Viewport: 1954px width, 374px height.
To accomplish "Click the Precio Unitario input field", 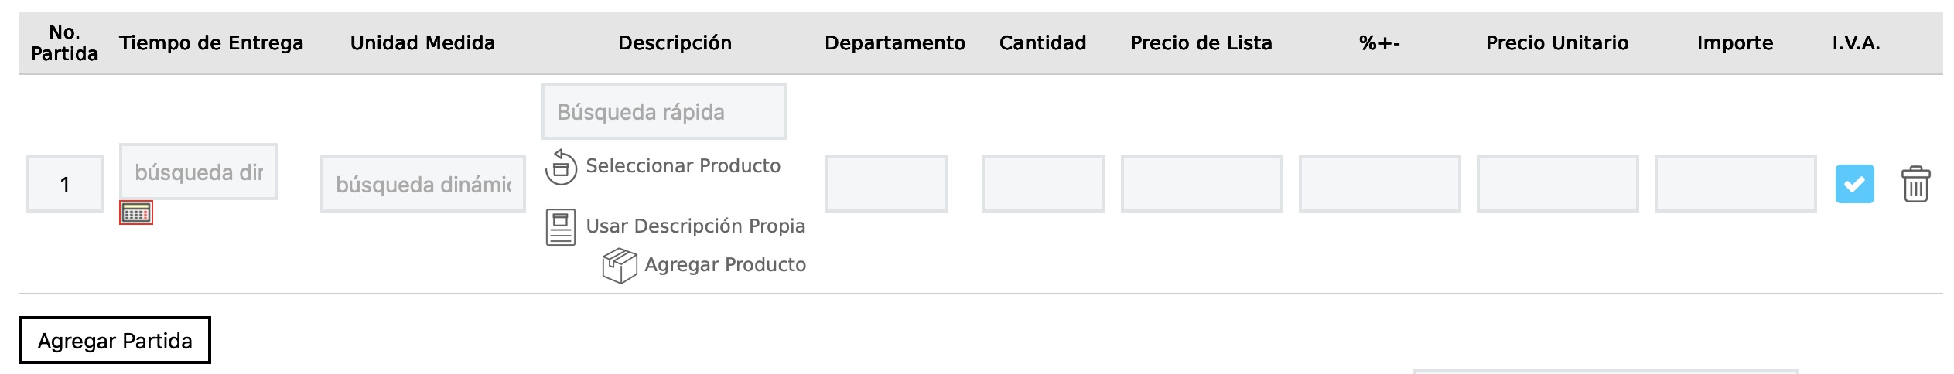I will [1557, 184].
